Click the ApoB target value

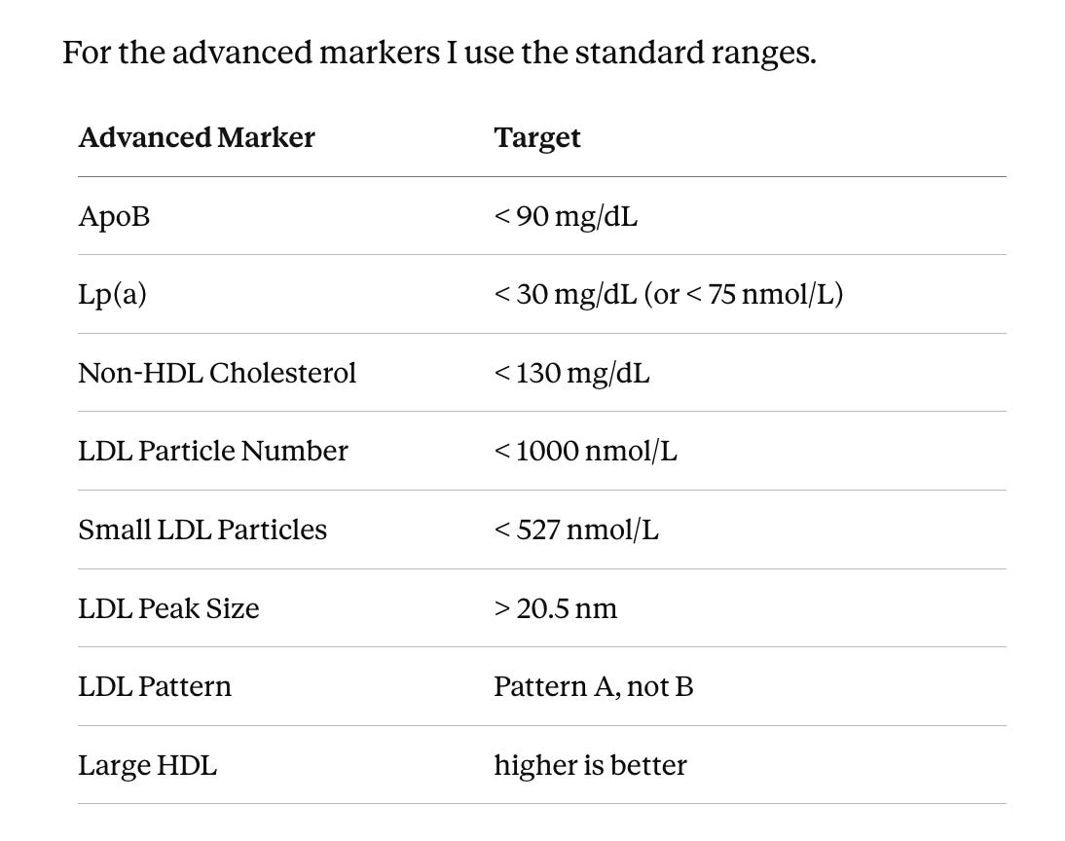(565, 217)
